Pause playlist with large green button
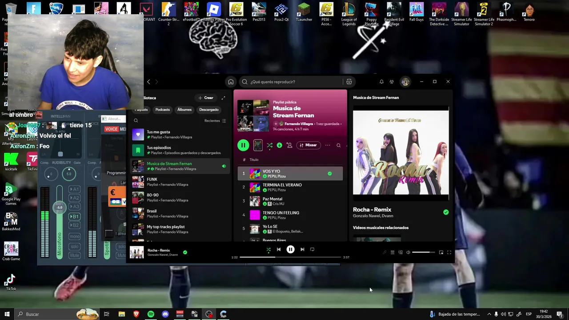The image size is (569, 320). 243,145
